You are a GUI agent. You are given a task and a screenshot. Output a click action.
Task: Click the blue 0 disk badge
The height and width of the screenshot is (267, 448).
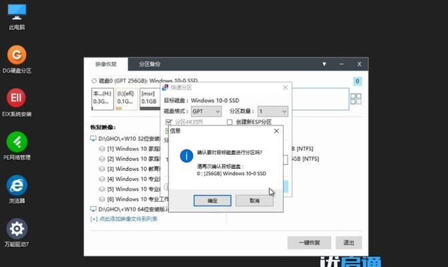coord(357,81)
